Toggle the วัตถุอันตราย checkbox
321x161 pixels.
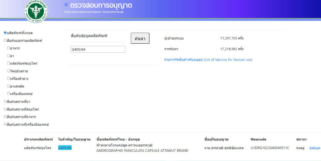click(x=9, y=71)
